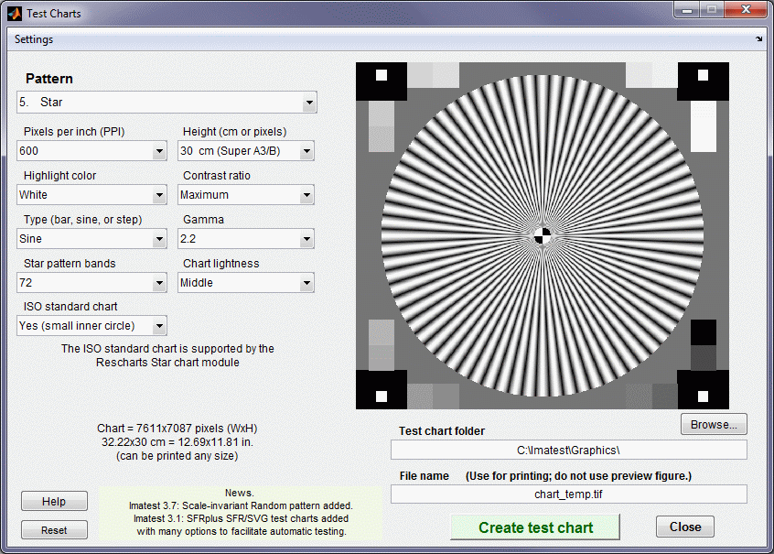Expand the Highlight color dropdown

pos(91,195)
